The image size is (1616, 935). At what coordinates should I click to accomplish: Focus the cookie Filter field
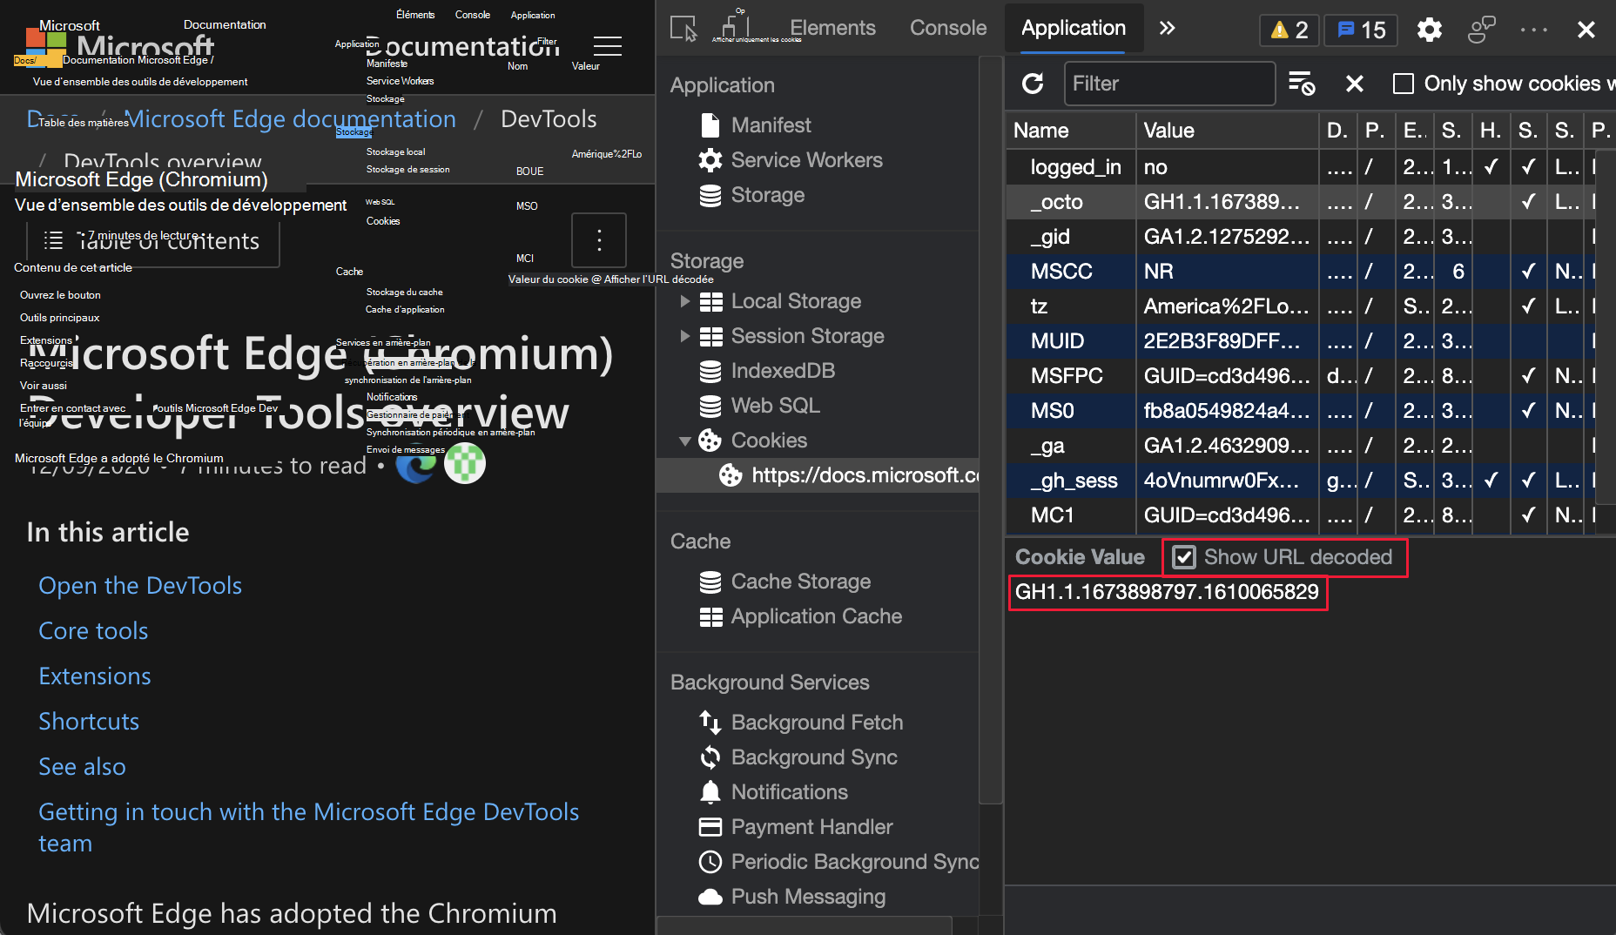click(x=1169, y=84)
